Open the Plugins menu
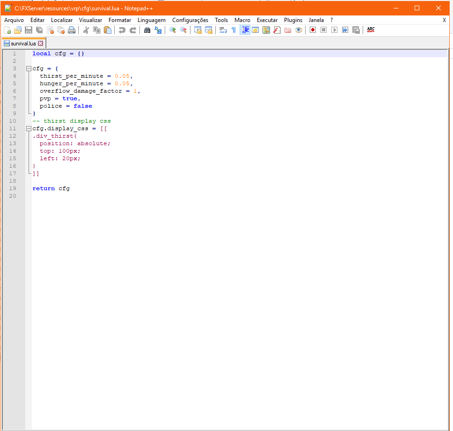 coord(293,20)
